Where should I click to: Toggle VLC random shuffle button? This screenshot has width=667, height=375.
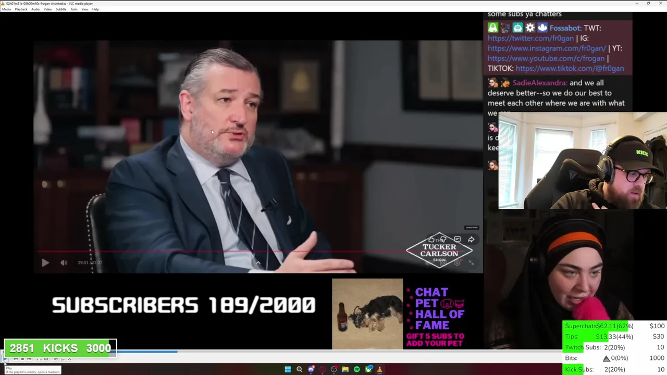click(x=69, y=359)
